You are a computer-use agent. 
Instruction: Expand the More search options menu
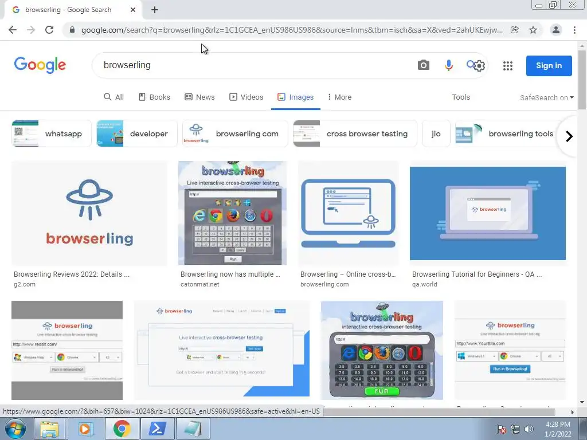pyautogui.click(x=339, y=97)
